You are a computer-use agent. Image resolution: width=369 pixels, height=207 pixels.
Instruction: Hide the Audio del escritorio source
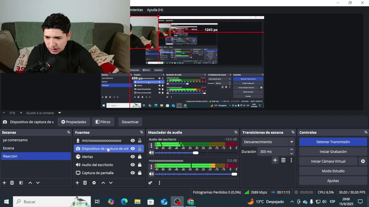[x=133, y=165]
